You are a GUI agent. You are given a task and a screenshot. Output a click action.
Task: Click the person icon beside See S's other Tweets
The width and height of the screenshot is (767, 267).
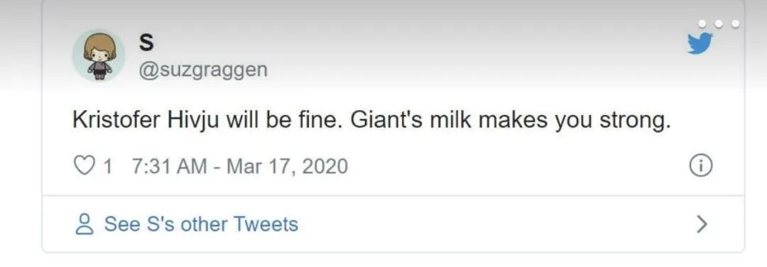tap(84, 224)
